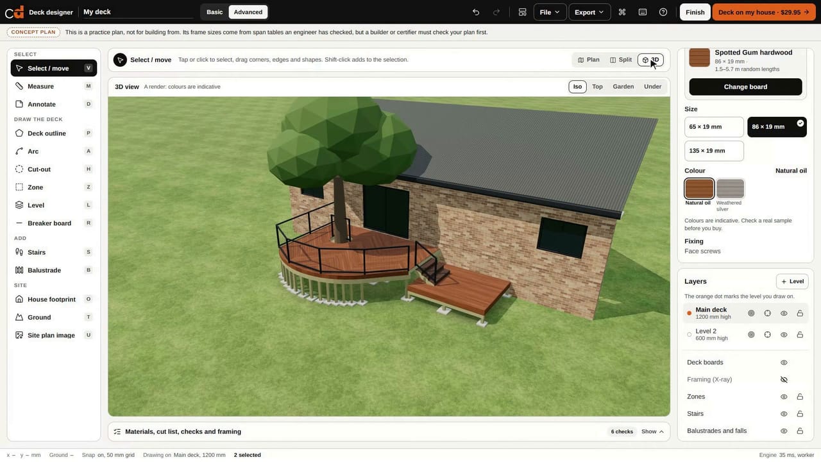
Task: Expand materials panel with Show
Action: [652, 432]
